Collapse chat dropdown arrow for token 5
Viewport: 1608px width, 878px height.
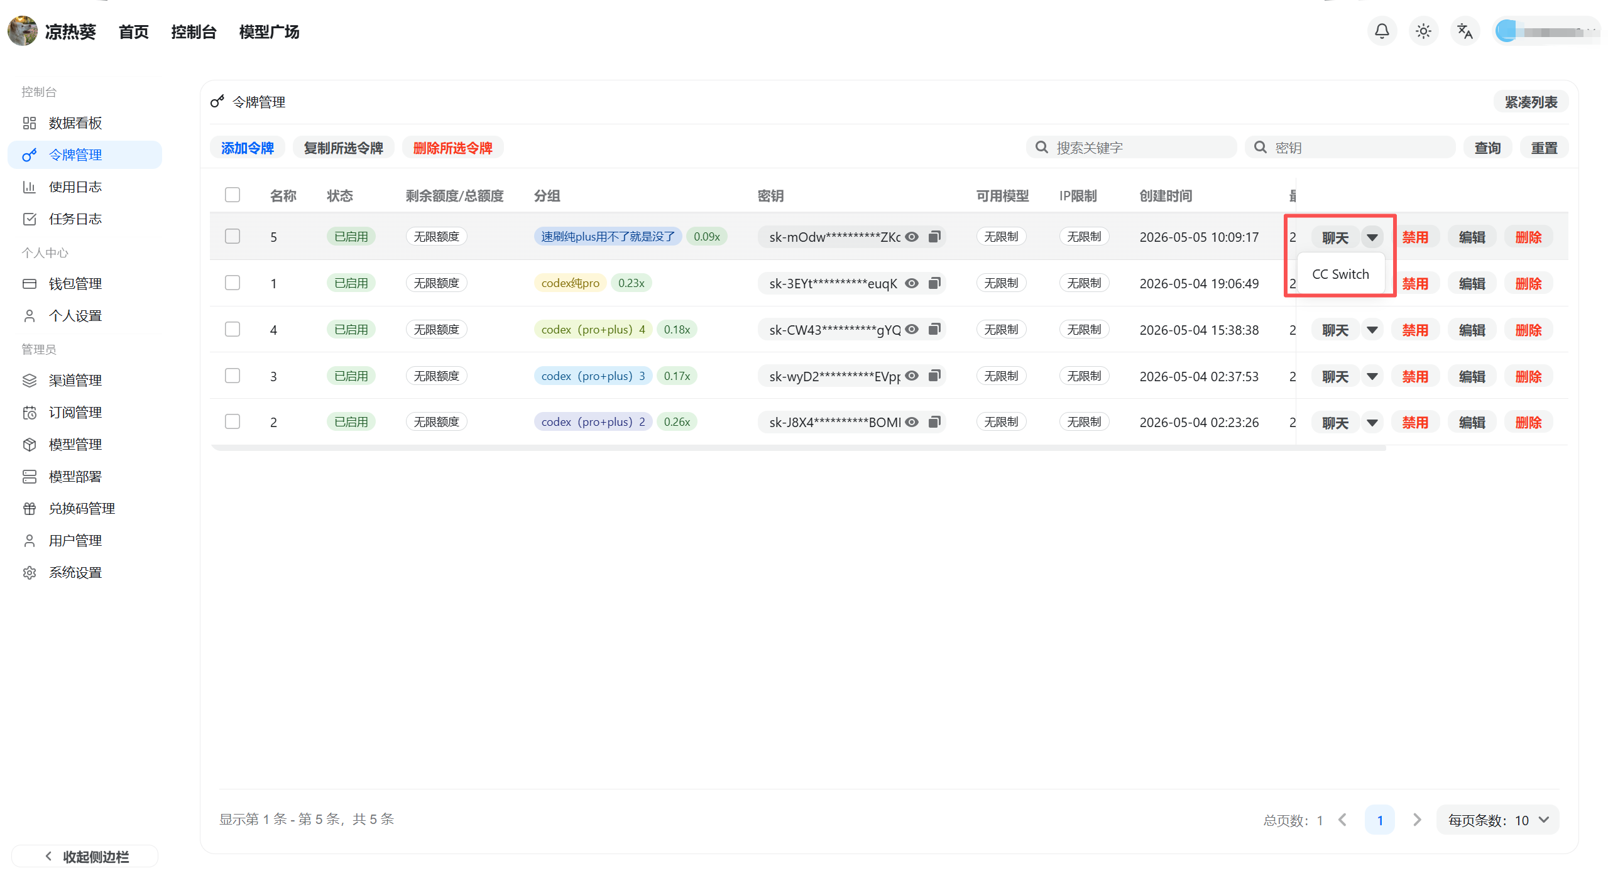click(1372, 237)
